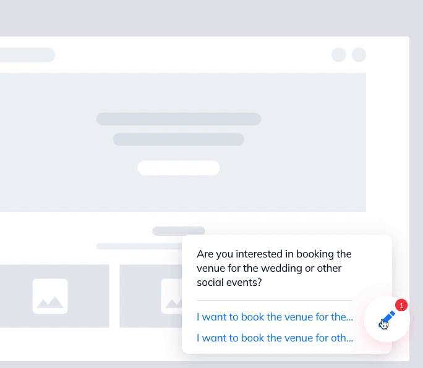Select "I want to book the venue for oth..." reply

(275, 338)
